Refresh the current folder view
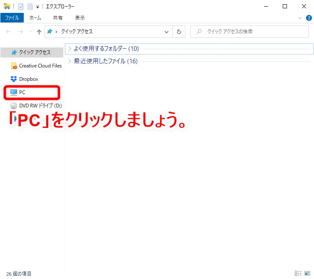The height and width of the screenshot is (279, 314). (x=179, y=32)
